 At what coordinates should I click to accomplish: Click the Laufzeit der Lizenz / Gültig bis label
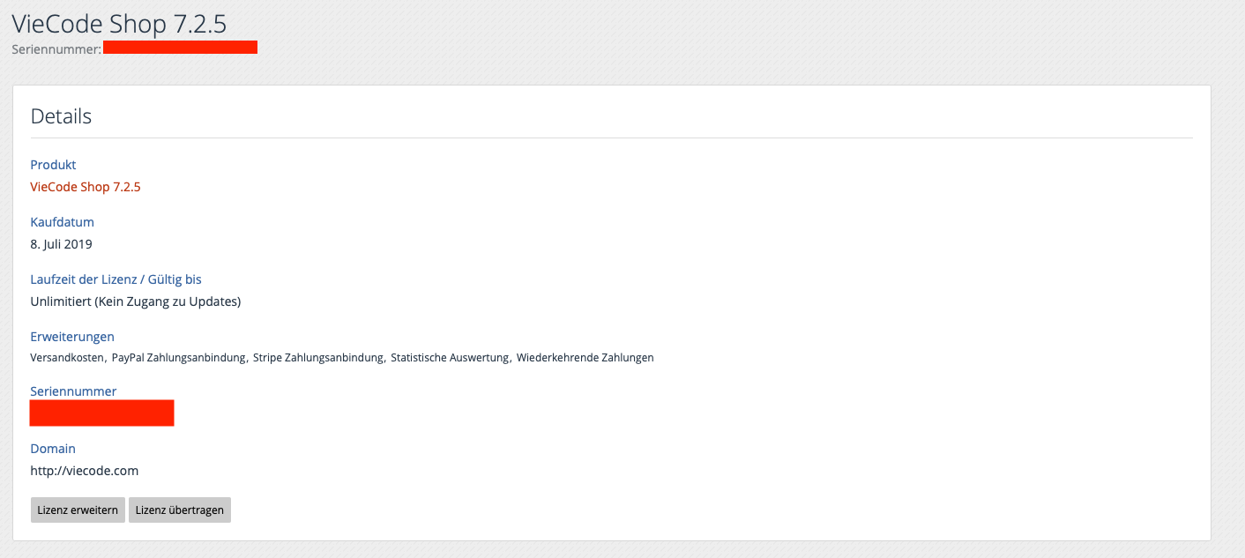coord(116,279)
